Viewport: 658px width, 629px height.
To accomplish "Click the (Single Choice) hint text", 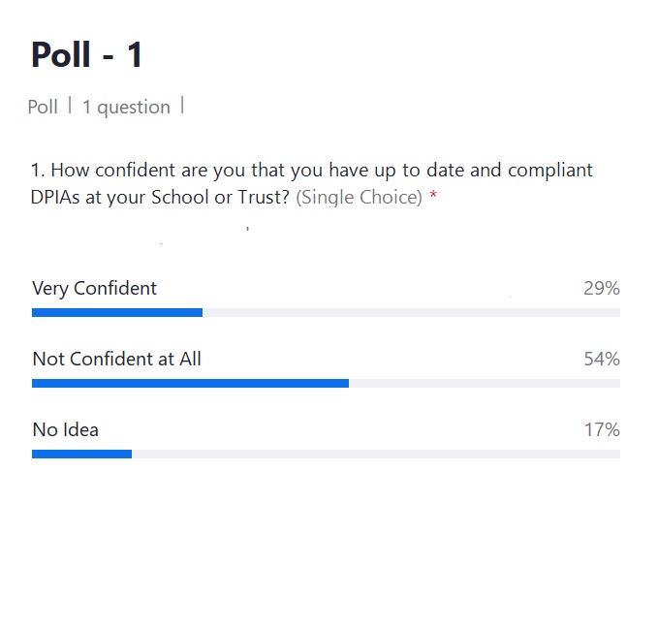I will point(360,197).
